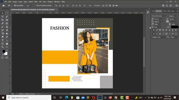The height and width of the screenshot is (100, 179).
Task: Select the Dodge tool
Action: [3, 37]
